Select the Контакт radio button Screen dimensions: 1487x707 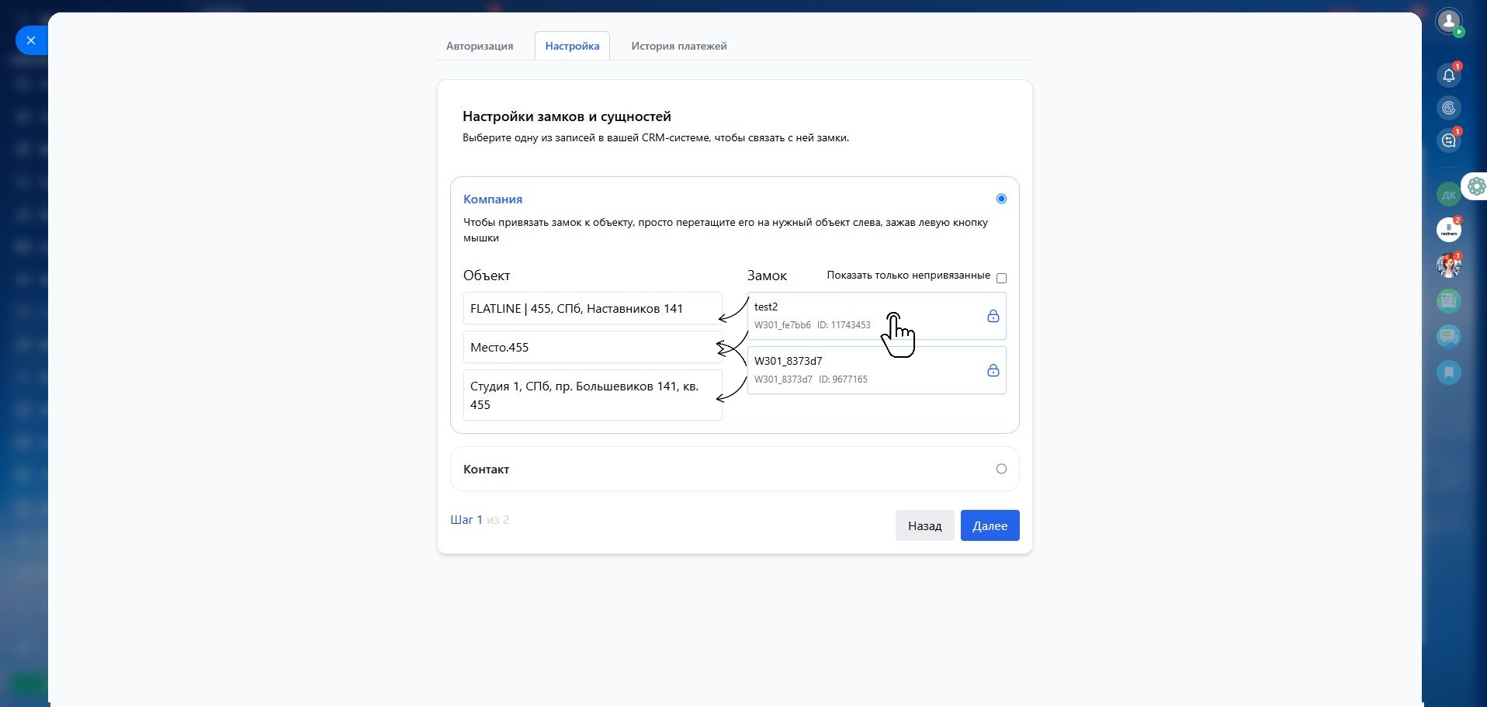[x=1001, y=469]
